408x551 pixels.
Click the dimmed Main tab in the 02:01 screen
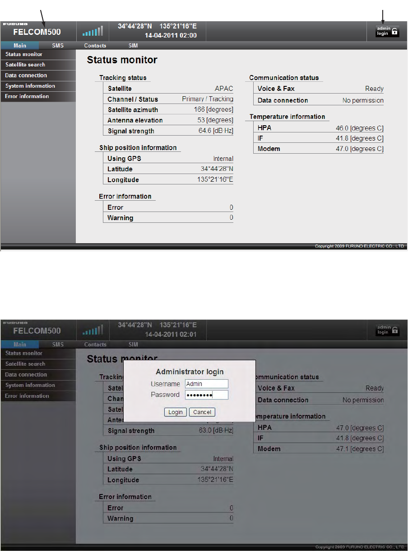20,344
